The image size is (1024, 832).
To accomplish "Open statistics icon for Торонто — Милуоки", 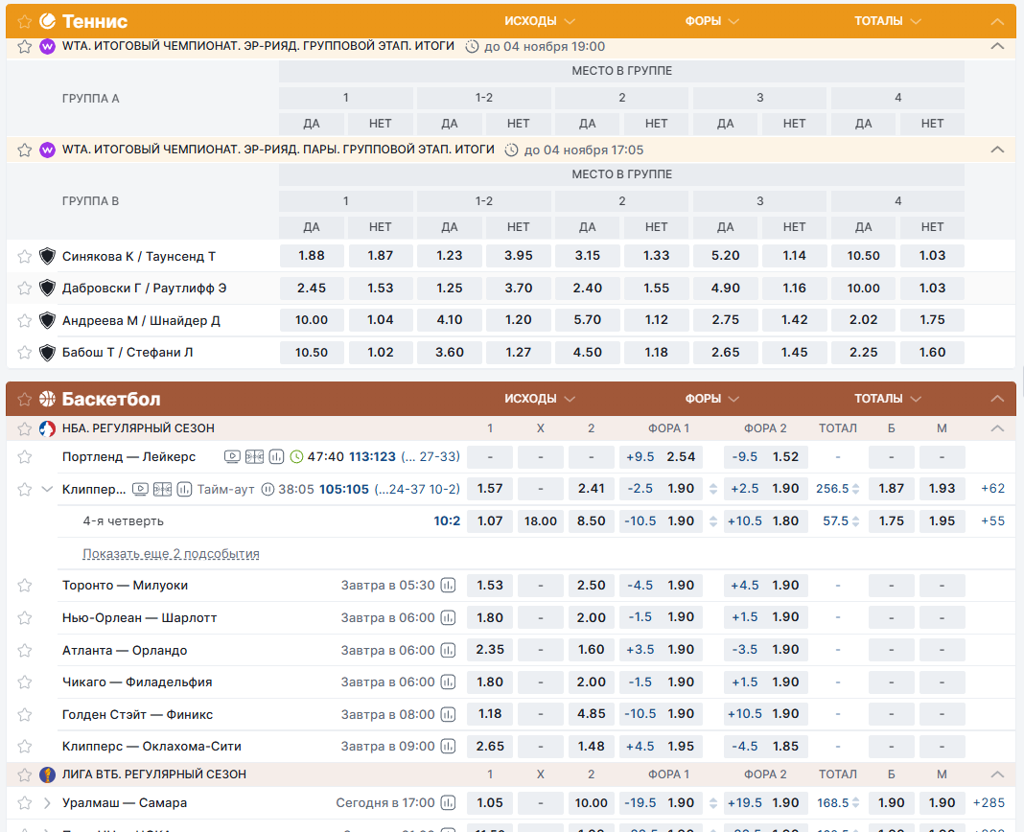I will 448,586.
